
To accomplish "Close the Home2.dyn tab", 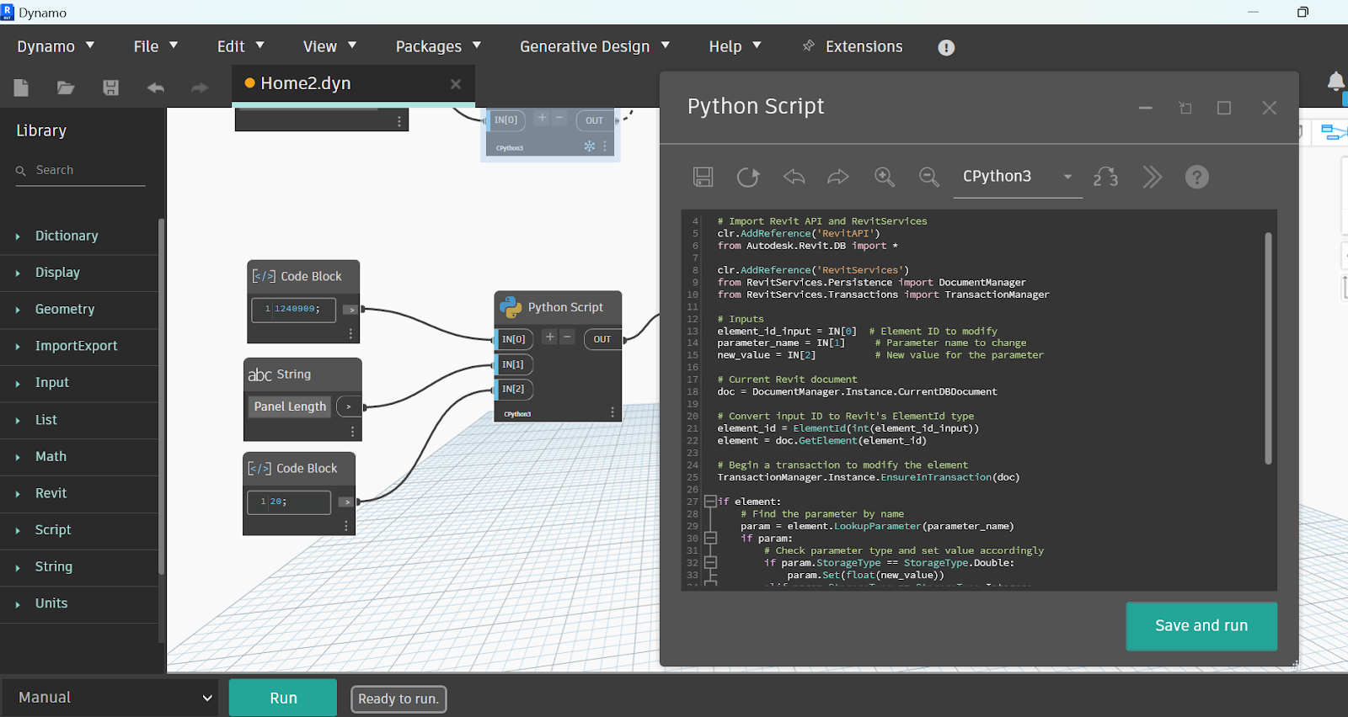I will (456, 84).
